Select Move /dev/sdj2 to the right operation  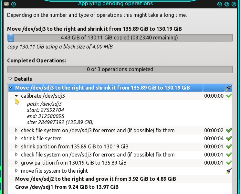96,179
